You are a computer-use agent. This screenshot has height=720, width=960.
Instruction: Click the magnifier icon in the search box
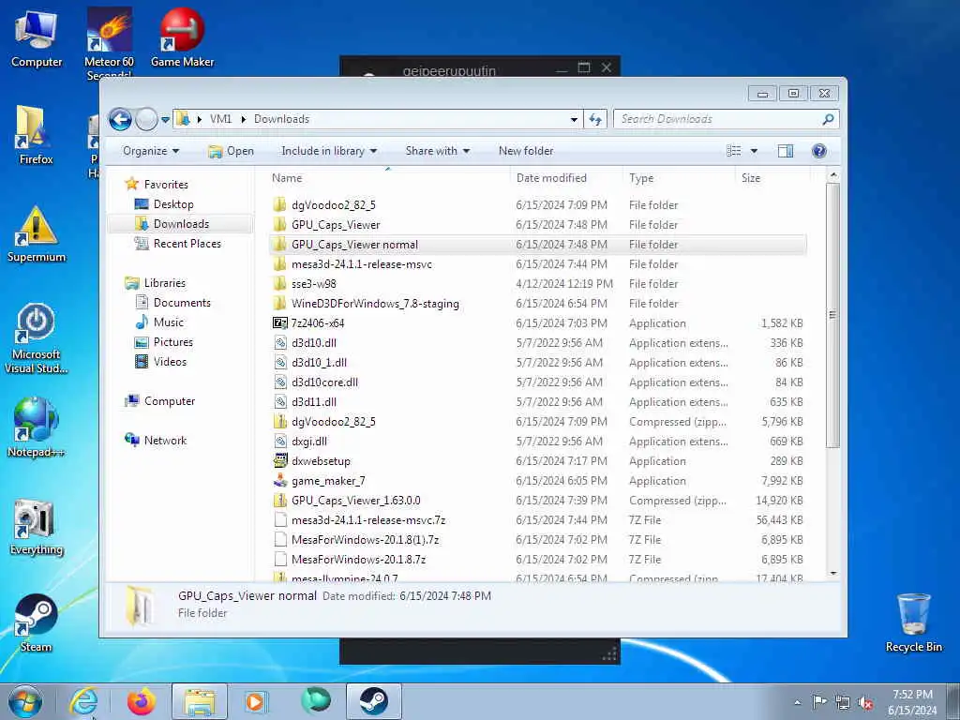click(829, 119)
